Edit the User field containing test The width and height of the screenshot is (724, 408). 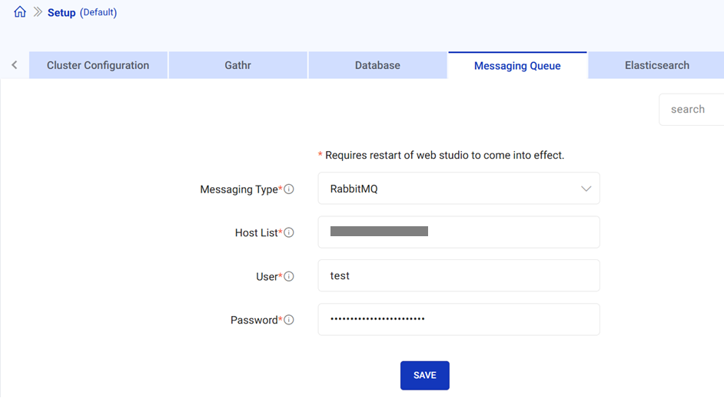point(459,275)
